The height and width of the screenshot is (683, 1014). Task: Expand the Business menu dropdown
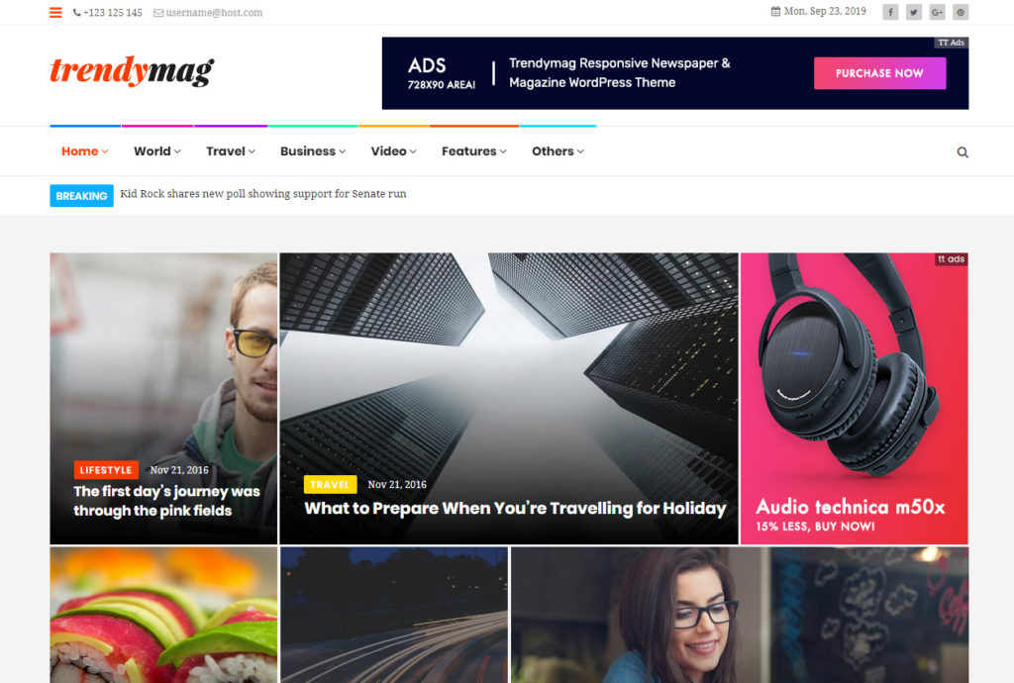[313, 151]
